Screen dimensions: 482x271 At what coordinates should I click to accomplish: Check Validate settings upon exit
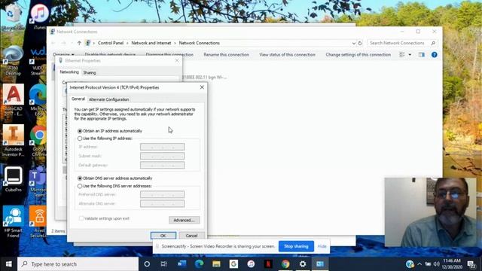pos(81,218)
